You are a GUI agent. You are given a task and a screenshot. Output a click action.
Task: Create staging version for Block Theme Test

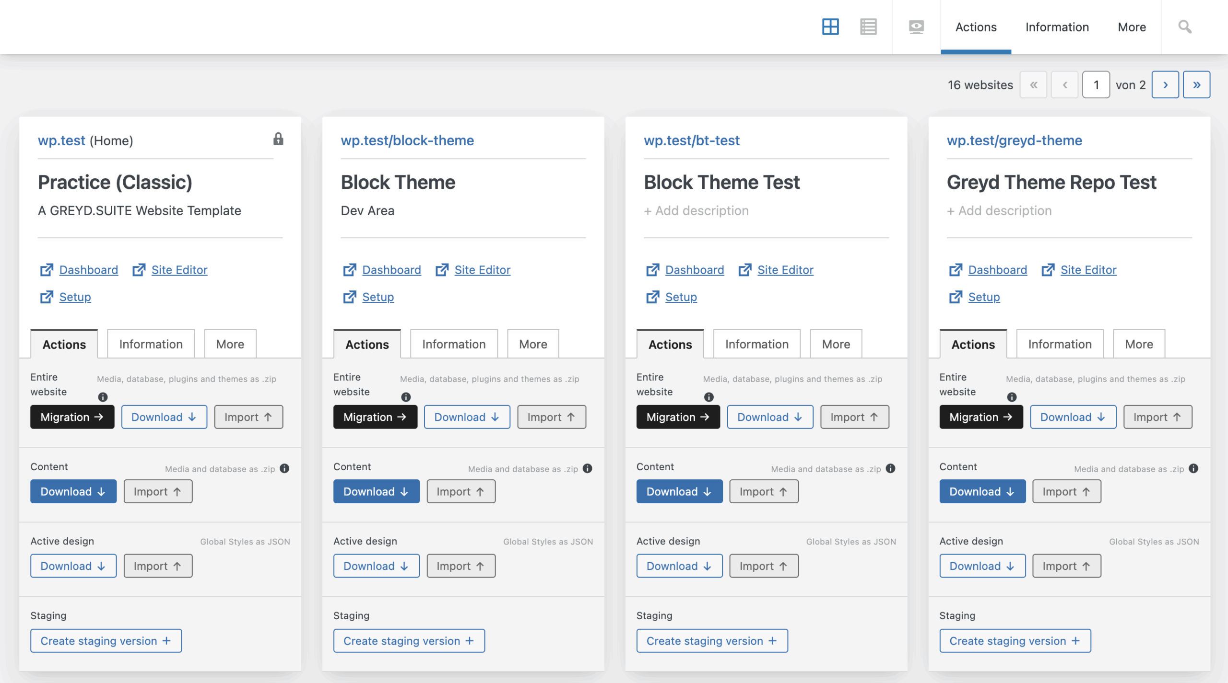pos(711,641)
